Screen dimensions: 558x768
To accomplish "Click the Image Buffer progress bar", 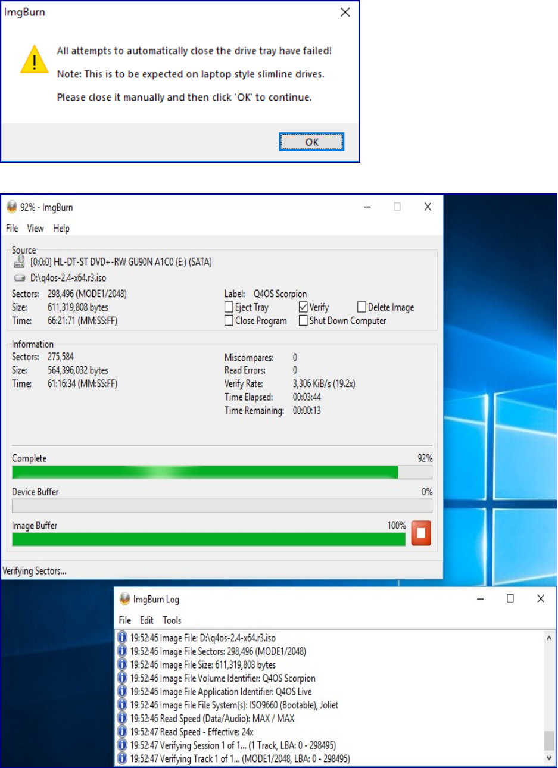I will point(209,539).
